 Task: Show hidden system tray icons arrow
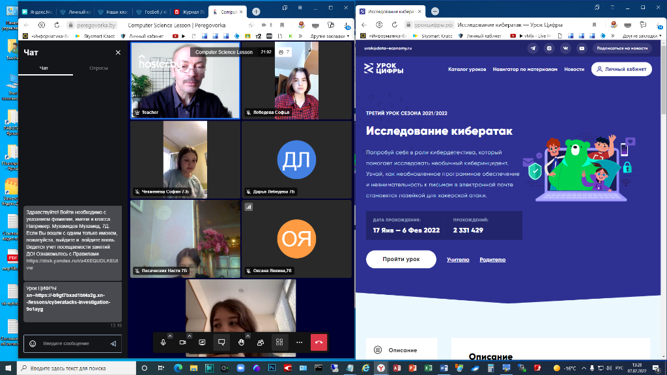pyautogui.click(x=584, y=368)
